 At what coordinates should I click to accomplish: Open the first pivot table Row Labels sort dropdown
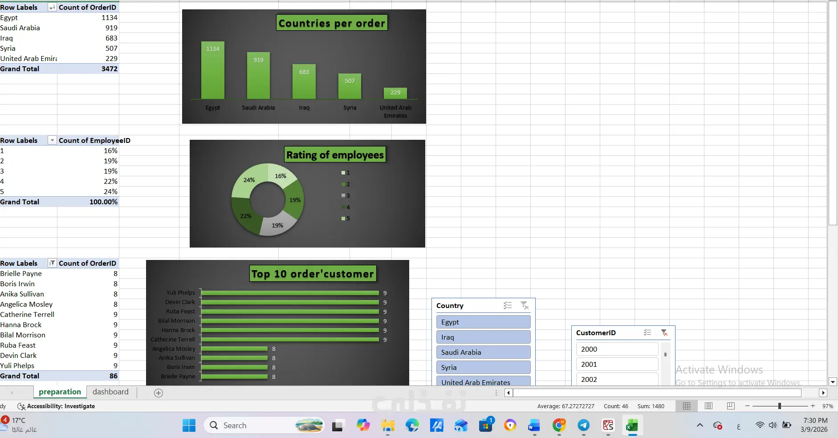tap(52, 7)
